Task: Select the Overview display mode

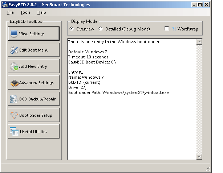Action: click(72, 29)
